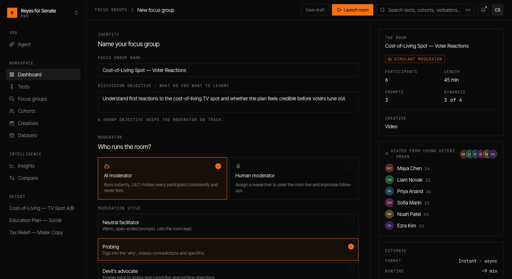Viewport: 512px width, 279px height.
Task: Click the 45 min length value
Action: pos(451,80)
